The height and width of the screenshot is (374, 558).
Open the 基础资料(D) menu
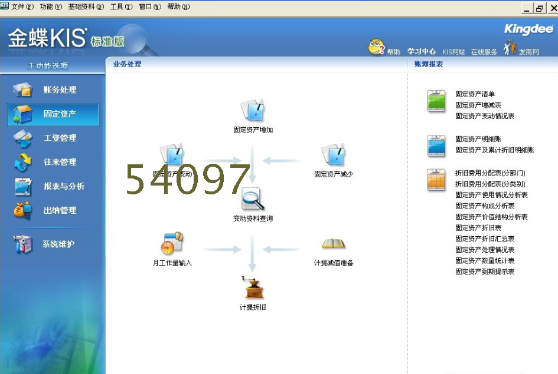pos(86,6)
